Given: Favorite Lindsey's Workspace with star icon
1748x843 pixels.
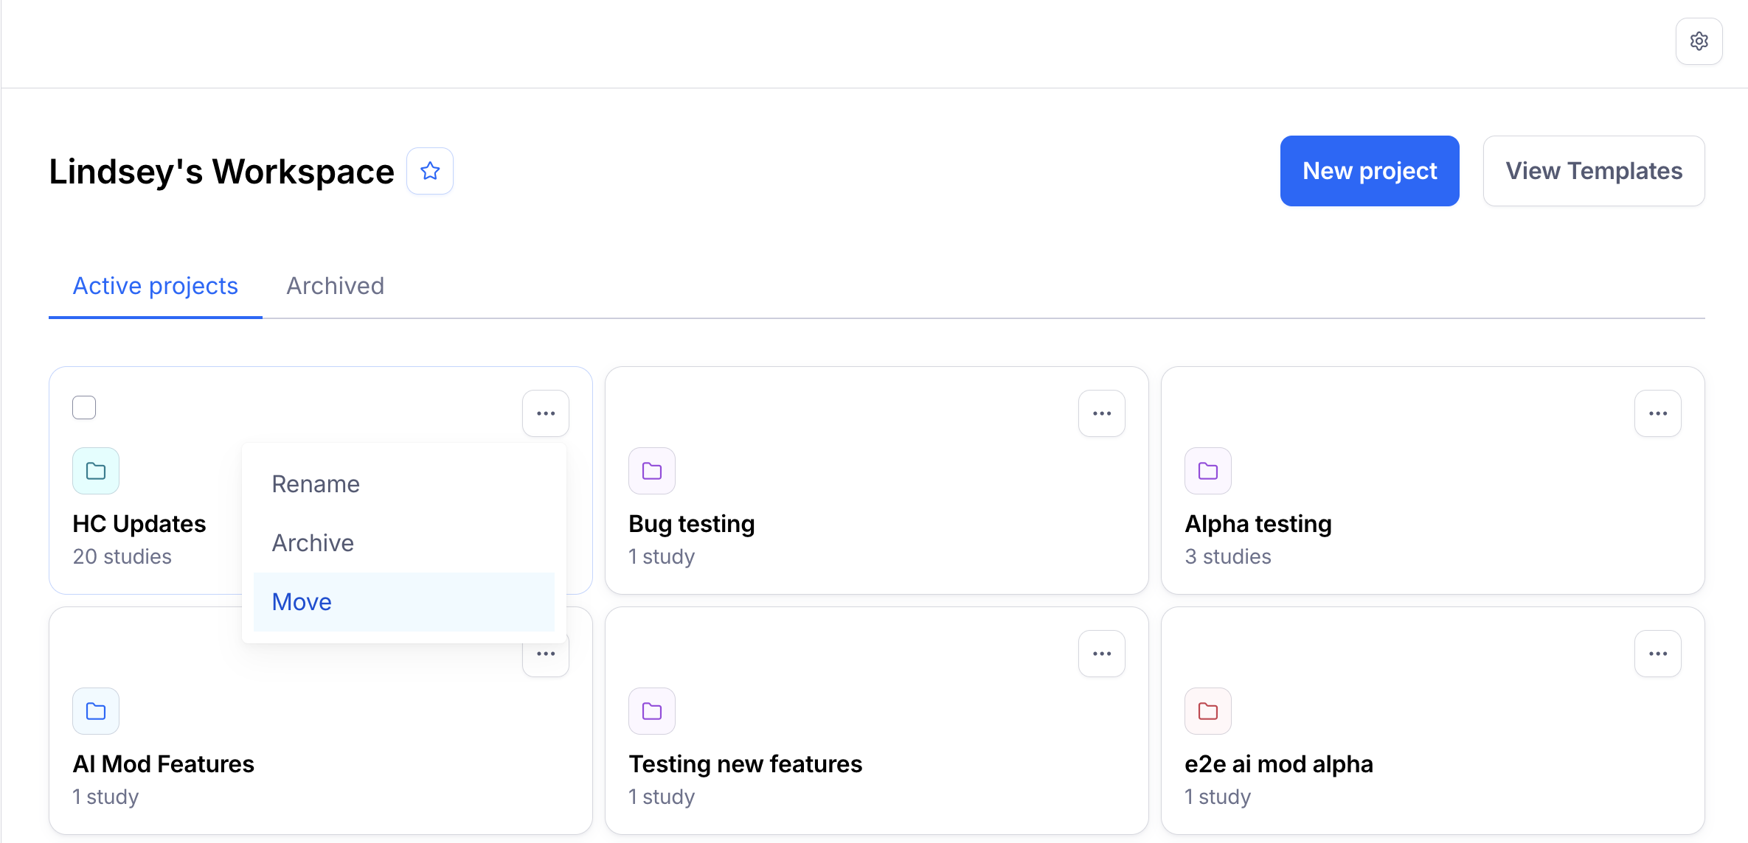Looking at the screenshot, I should point(430,171).
